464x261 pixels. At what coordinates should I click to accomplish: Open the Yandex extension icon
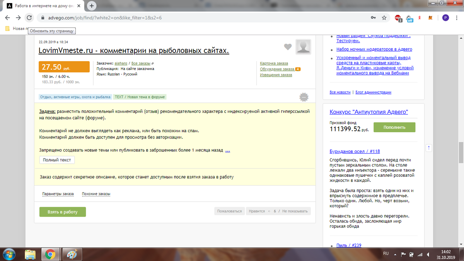420,18
